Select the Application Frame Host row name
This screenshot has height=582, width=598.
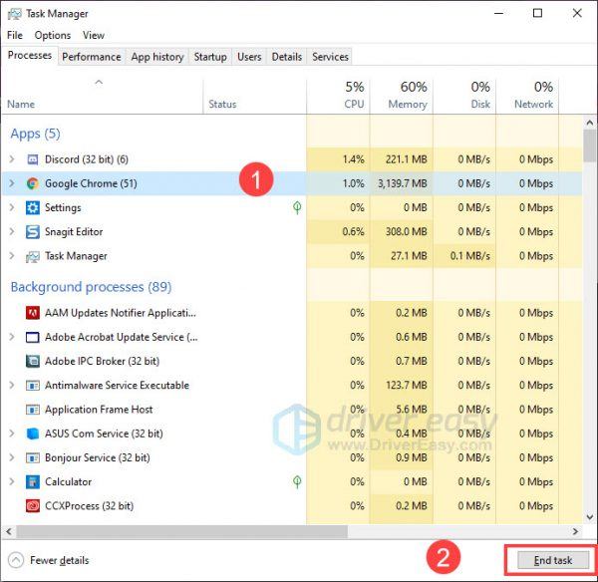[99, 410]
